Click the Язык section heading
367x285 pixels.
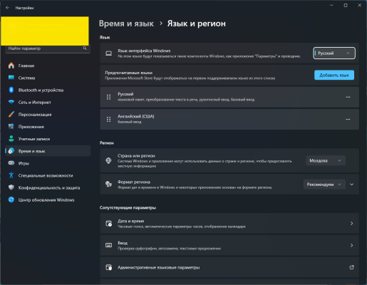coord(105,37)
